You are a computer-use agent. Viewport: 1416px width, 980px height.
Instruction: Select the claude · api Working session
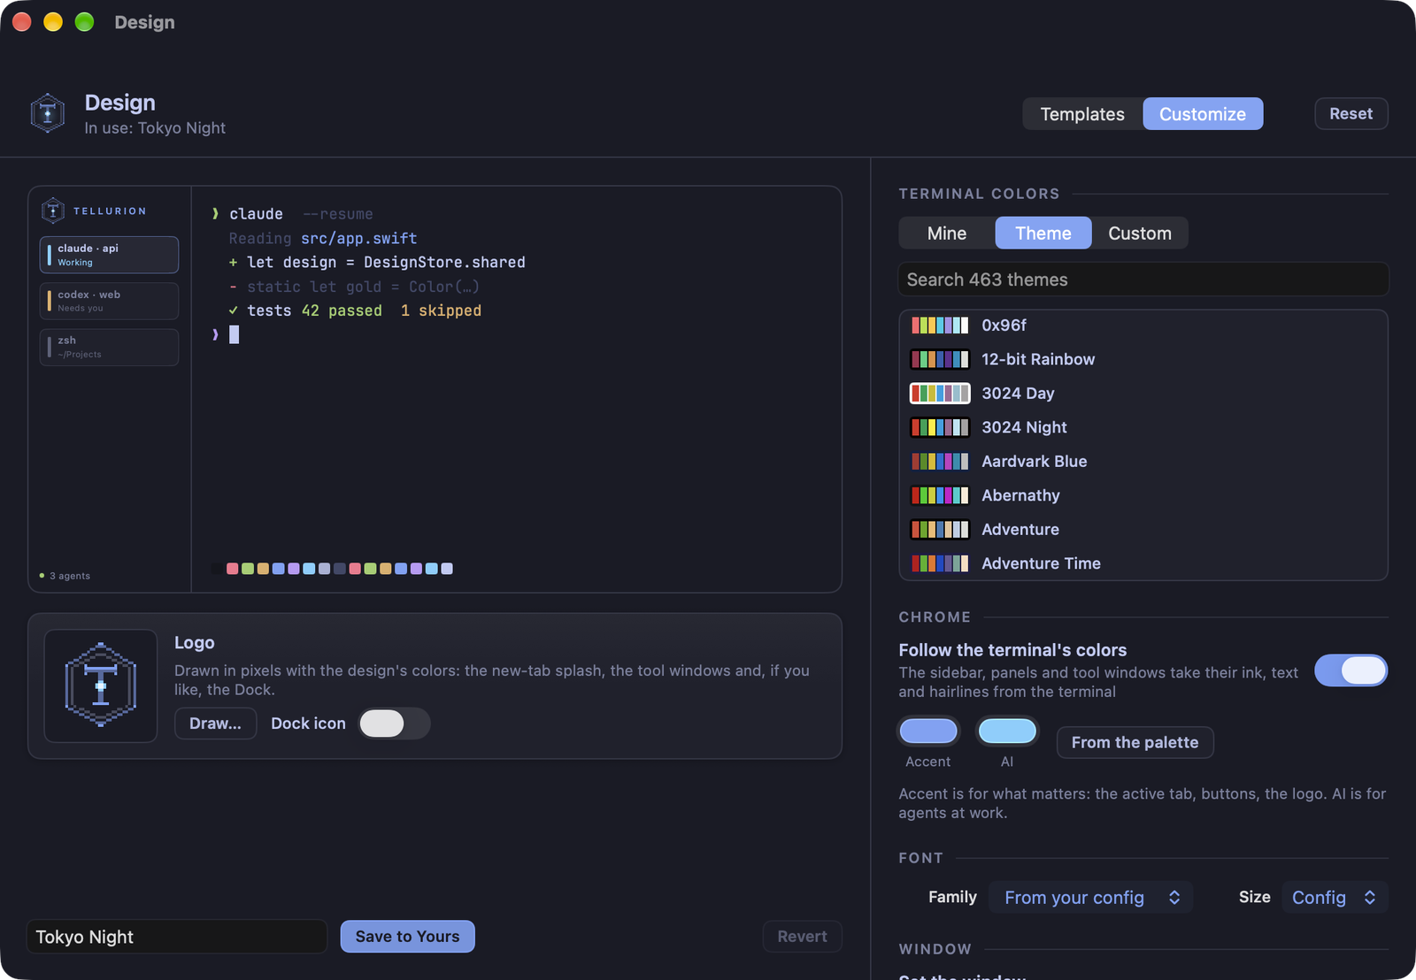[x=109, y=255]
